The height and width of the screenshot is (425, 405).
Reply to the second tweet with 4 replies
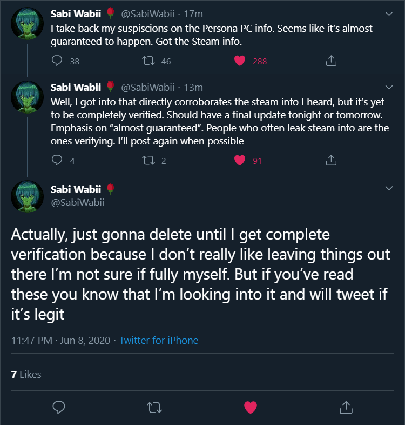point(57,160)
